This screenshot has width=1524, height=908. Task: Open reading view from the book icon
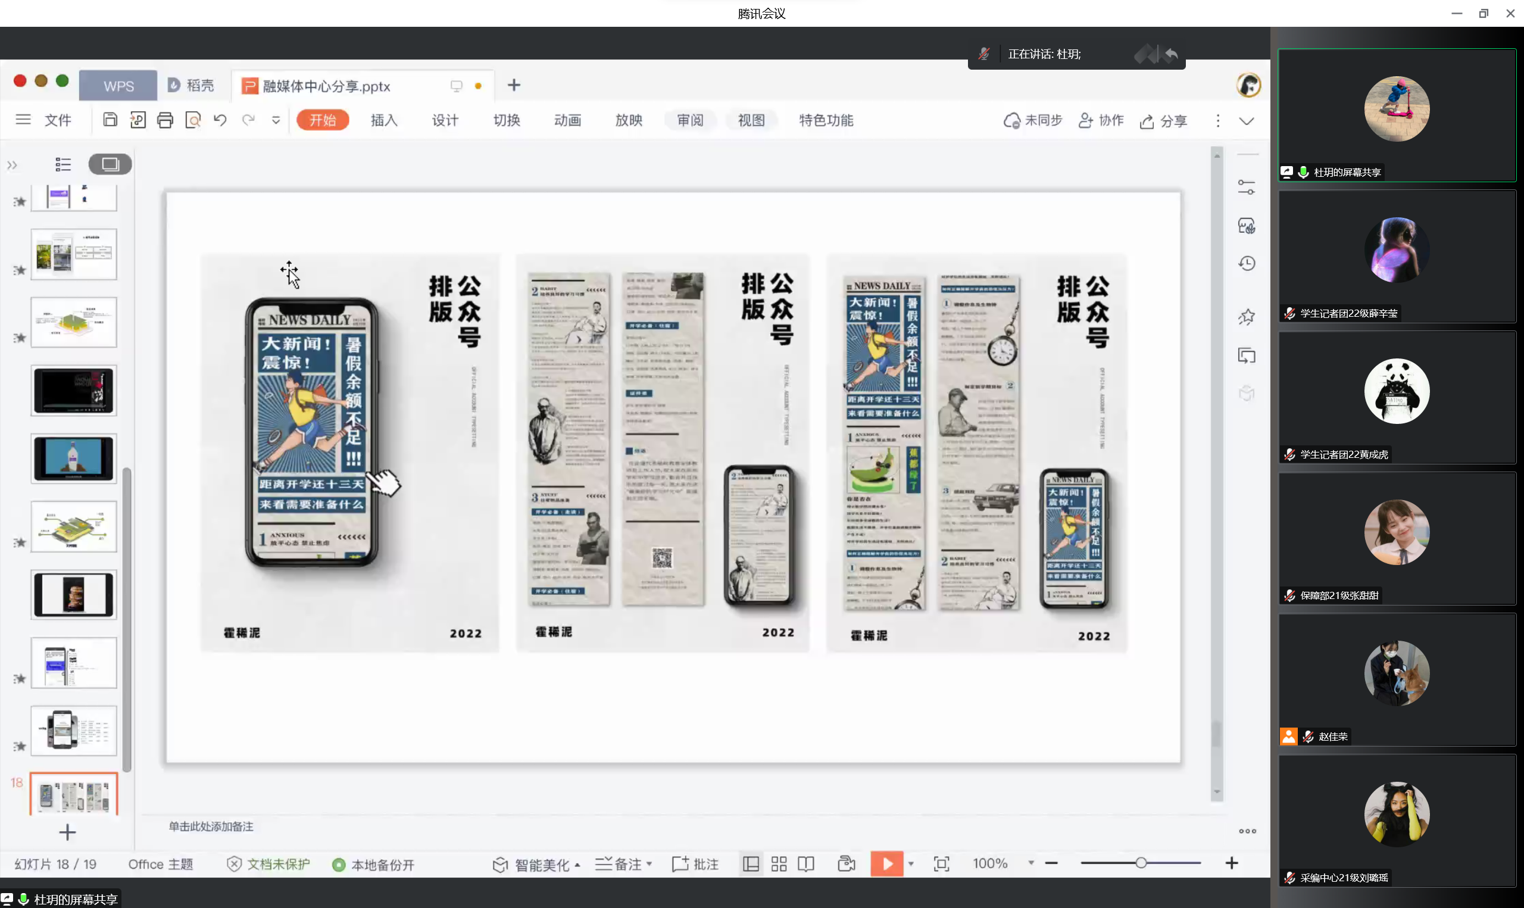806,864
